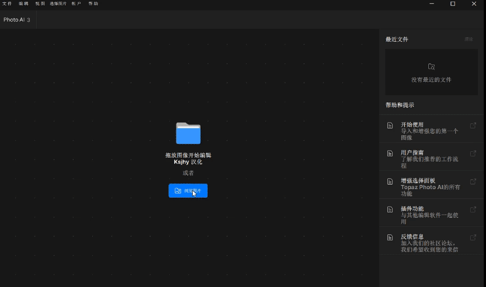
Task: Click the blue browse images button
Action: pos(188,190)
